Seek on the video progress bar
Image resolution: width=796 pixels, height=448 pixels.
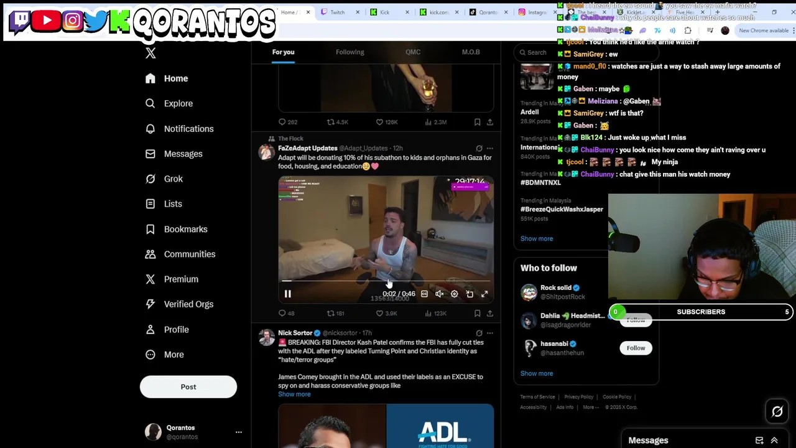[x=386, y=281]
